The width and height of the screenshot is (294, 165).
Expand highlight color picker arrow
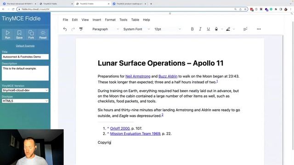234,29
